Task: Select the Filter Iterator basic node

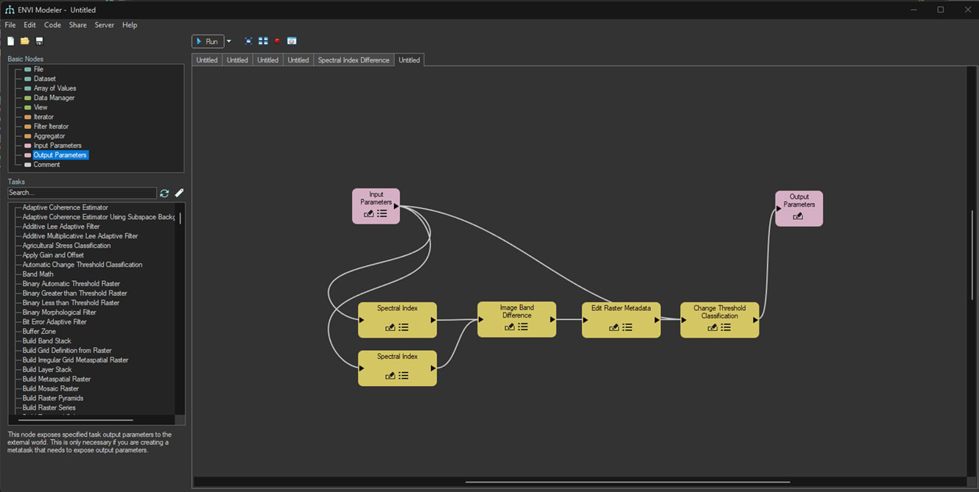Action: coord(51,126)
